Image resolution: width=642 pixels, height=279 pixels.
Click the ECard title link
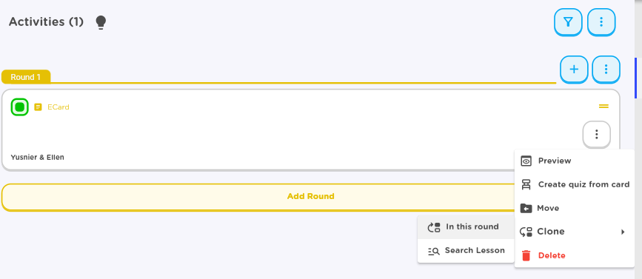(x=58, y=107)
